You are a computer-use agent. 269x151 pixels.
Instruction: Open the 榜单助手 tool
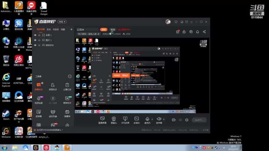pos(67,100)
